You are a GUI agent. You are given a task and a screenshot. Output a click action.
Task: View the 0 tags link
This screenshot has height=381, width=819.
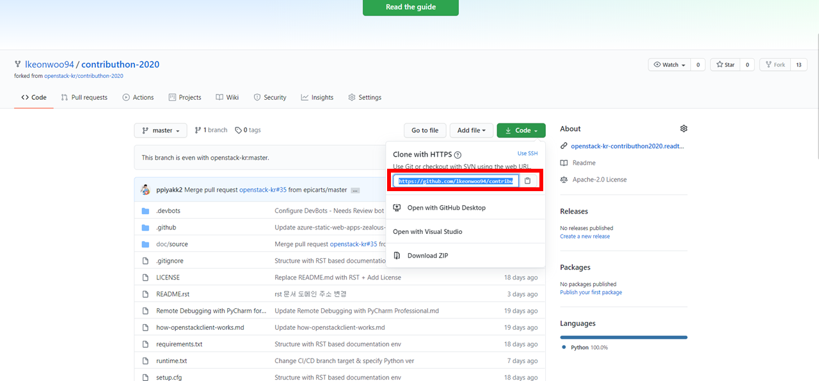point(248,130)
